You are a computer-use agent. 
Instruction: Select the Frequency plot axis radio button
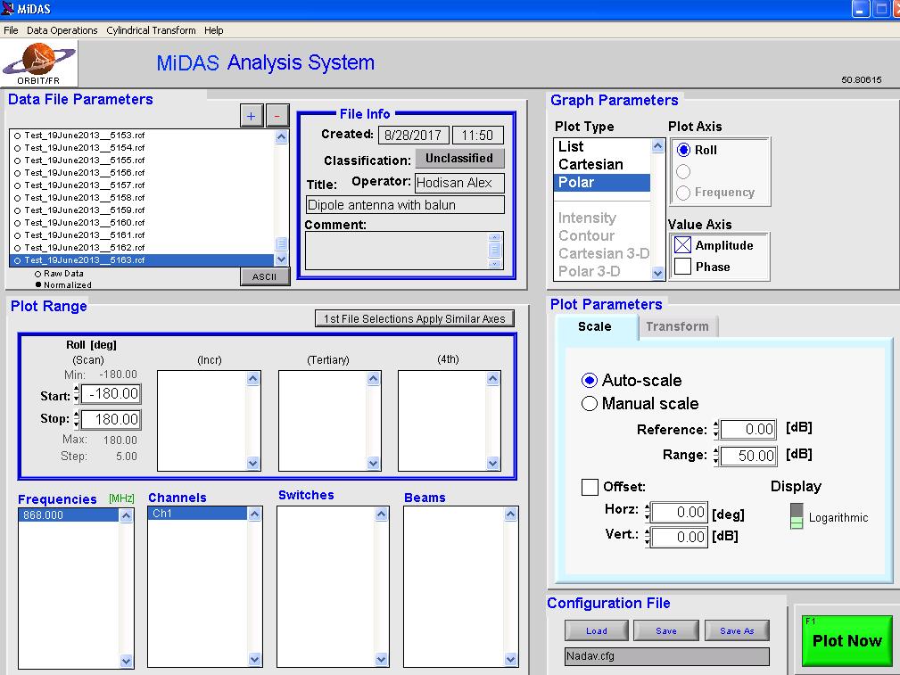click(x=683, y=193)
